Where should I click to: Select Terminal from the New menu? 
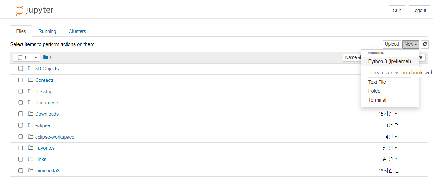(377, 100)
